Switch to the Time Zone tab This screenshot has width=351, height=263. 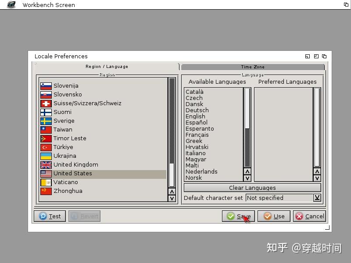(252, 67)
